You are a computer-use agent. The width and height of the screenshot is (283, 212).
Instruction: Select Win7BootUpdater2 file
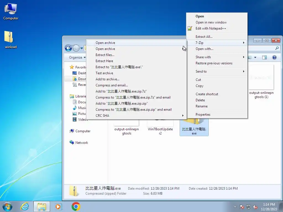click(160, 127)
